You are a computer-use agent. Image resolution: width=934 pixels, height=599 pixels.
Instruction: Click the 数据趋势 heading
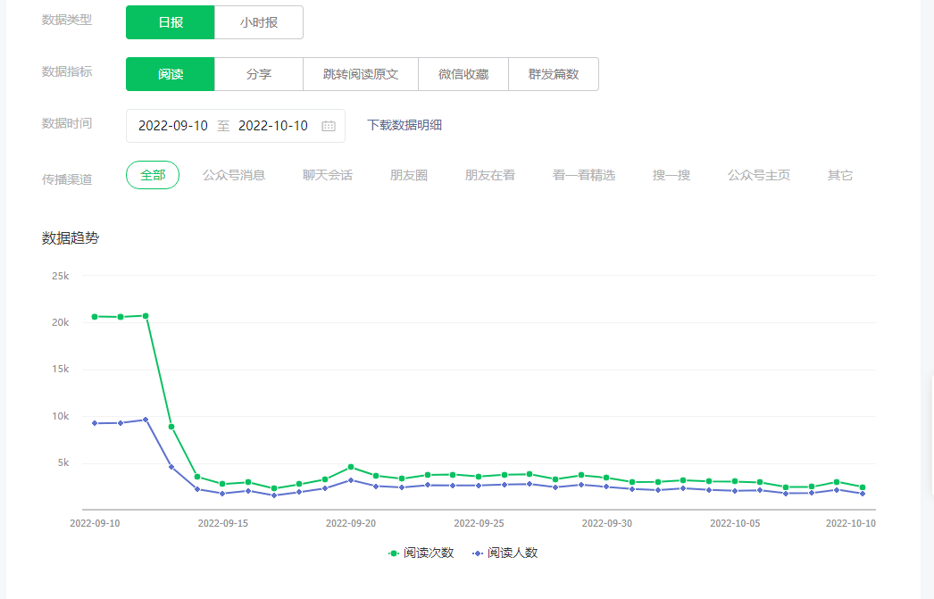point(71,238)
